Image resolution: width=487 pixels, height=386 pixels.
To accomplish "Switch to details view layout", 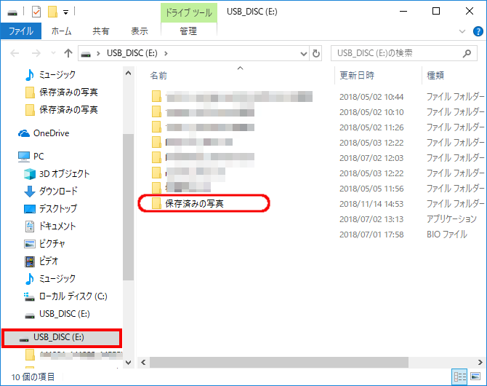I will pos(459,377).
